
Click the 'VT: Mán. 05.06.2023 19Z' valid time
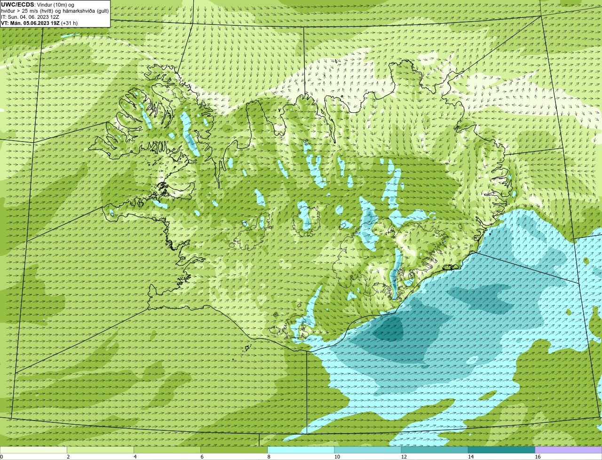point(30,23)
